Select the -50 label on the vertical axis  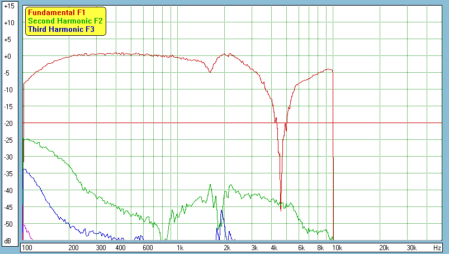point(8,224)
